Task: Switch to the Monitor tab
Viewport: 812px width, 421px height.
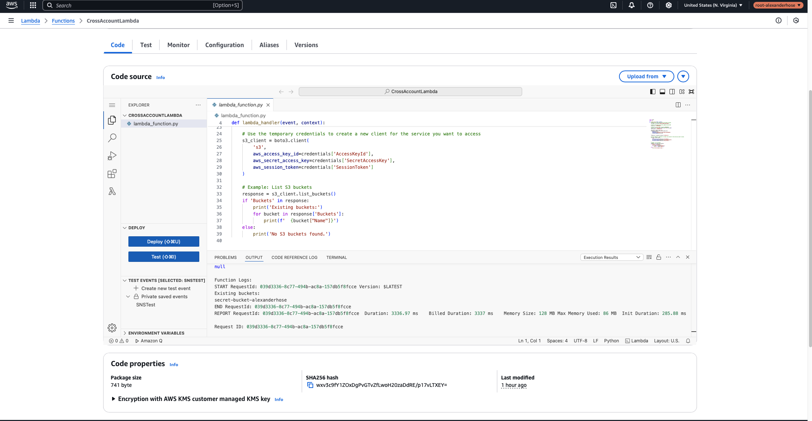Action: [x=178, y=45]
